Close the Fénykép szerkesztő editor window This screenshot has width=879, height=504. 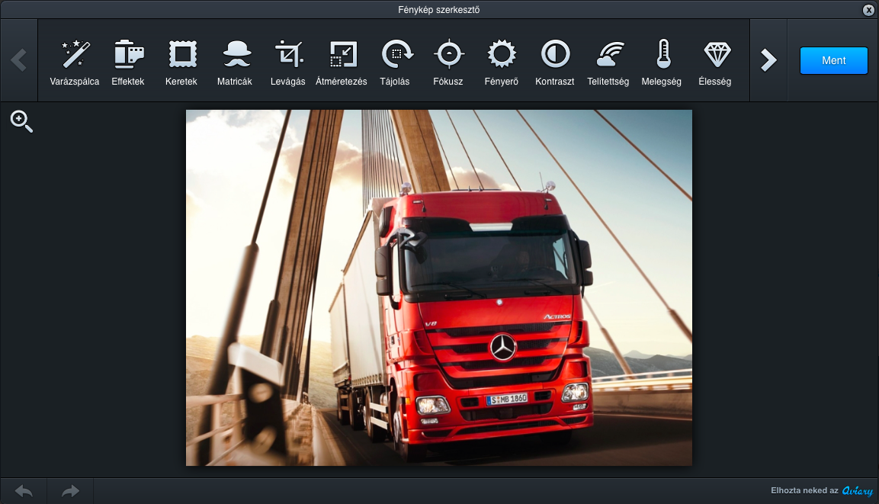pos(868,9)
